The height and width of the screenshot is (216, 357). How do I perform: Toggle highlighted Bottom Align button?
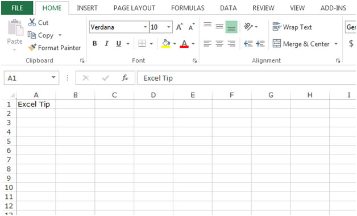[231, 27]
